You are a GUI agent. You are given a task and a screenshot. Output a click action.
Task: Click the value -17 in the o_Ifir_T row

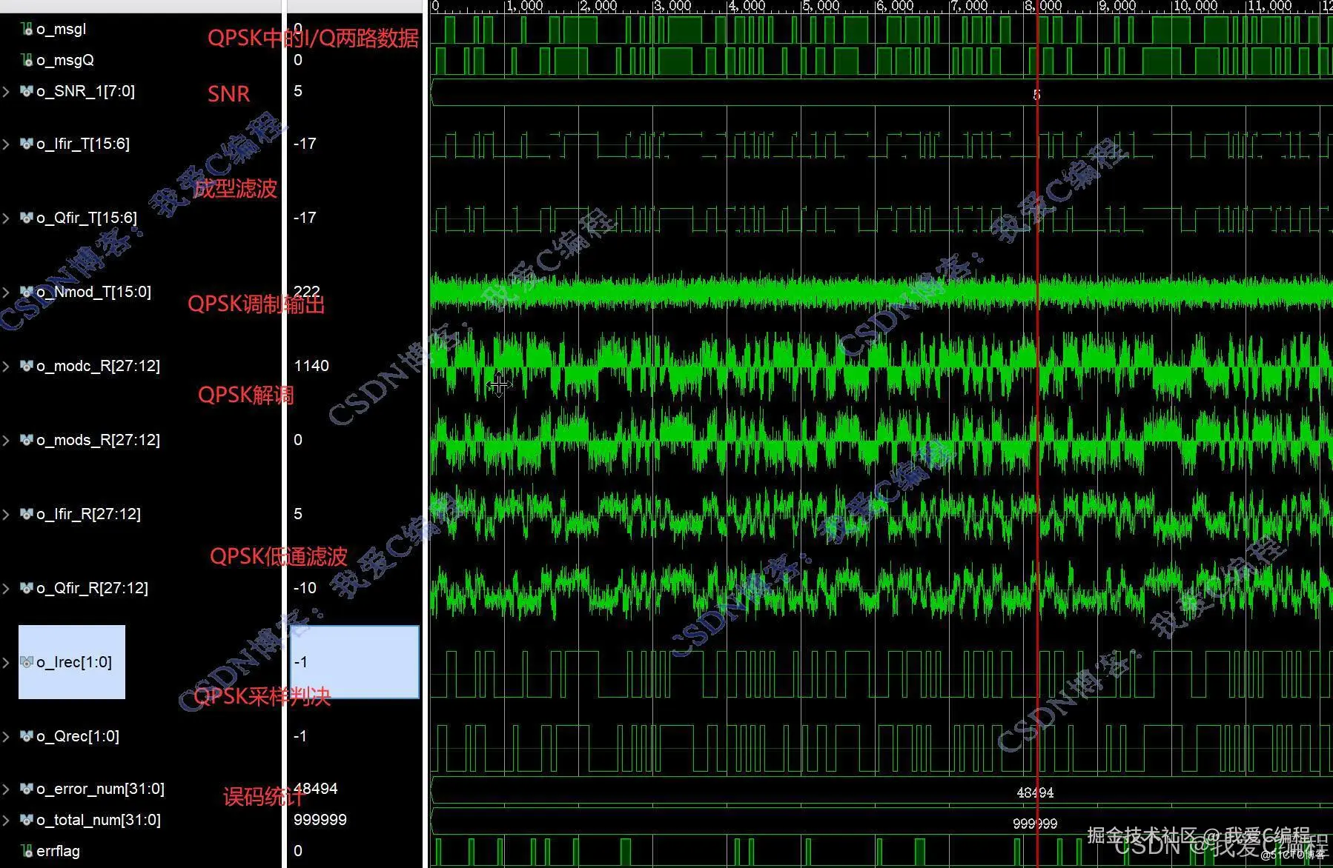(305, 144)
